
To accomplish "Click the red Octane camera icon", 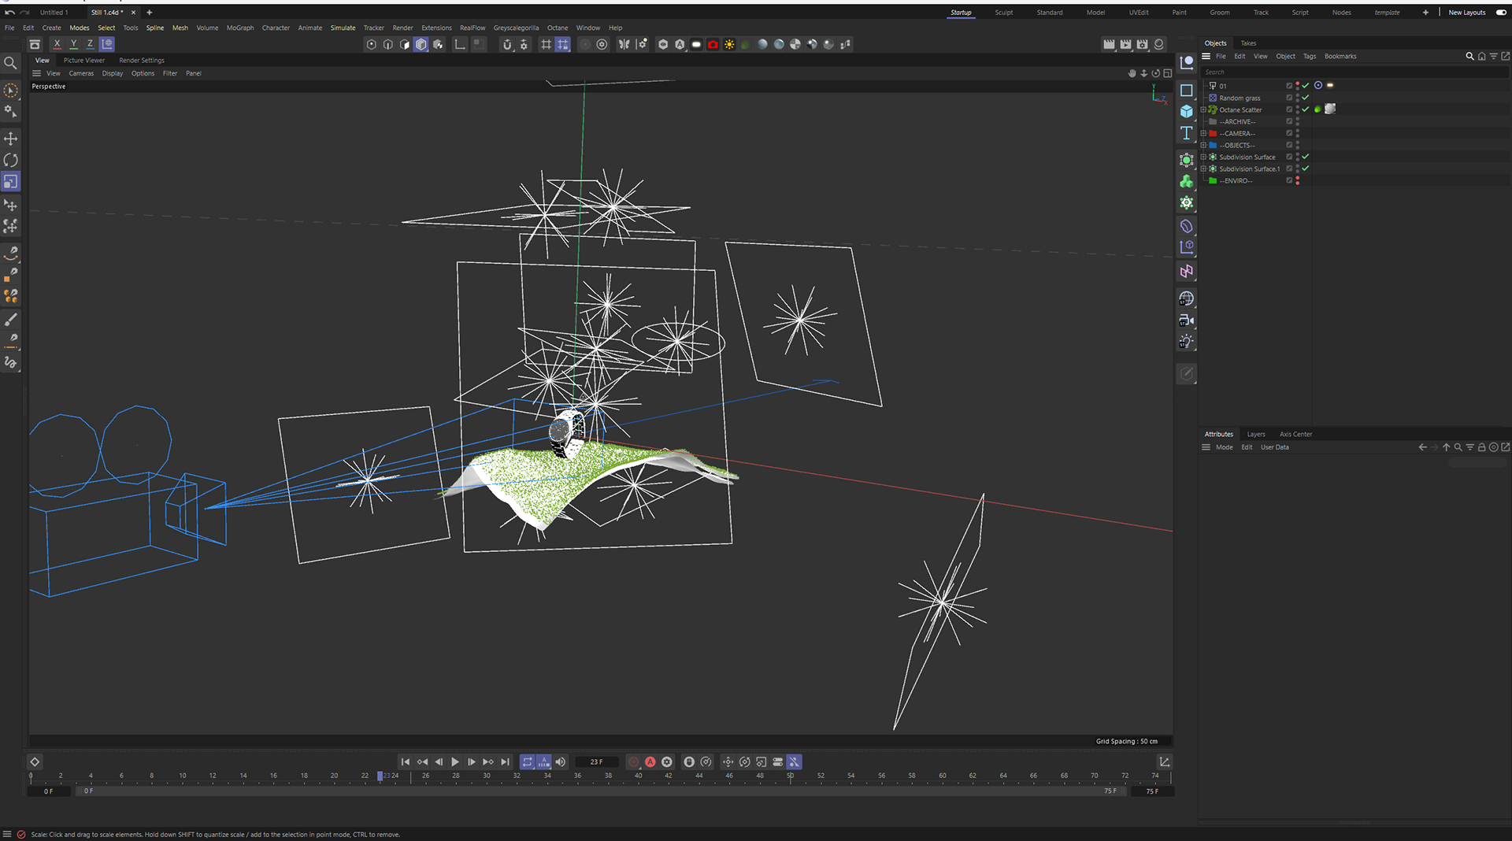I will (x=713, y=45).
